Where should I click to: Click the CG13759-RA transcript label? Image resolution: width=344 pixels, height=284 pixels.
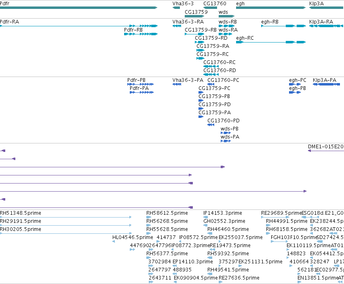213,46
